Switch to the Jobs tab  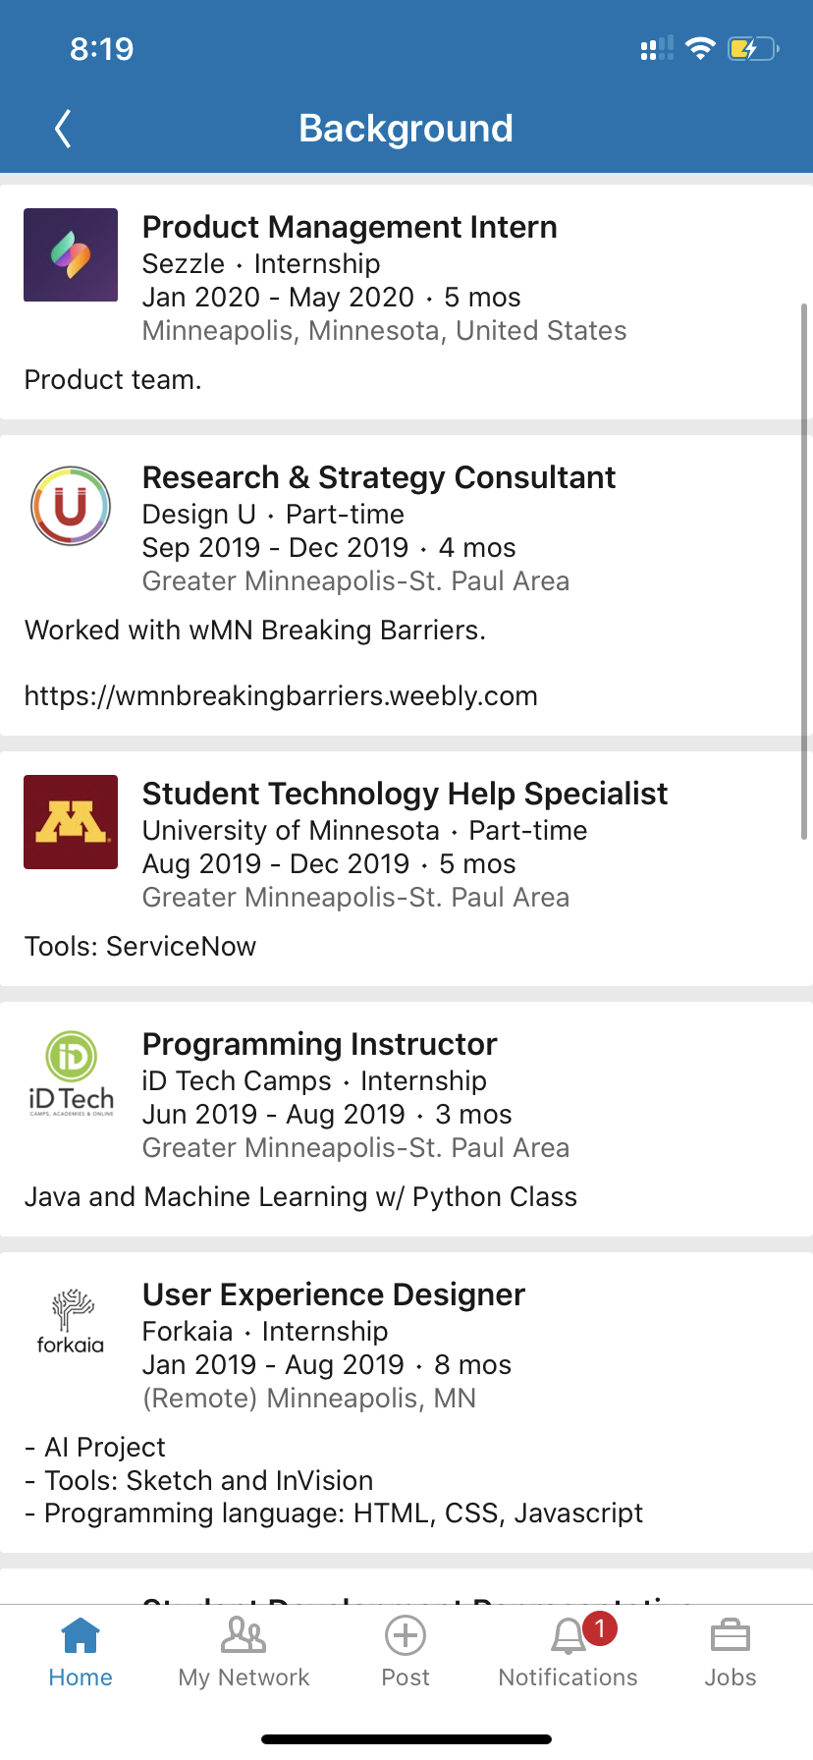tap(731, 1652)
